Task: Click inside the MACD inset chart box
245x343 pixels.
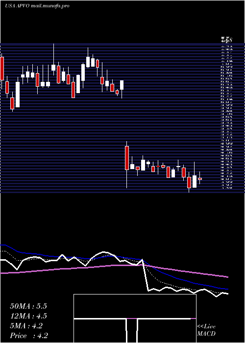Action: [x=135, y=318]
